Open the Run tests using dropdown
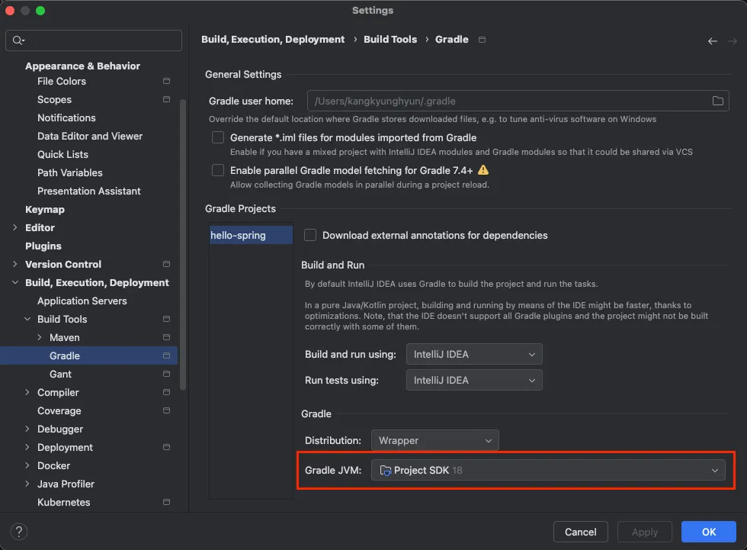The height and width of the screenshot is (550, 747). 474,381
